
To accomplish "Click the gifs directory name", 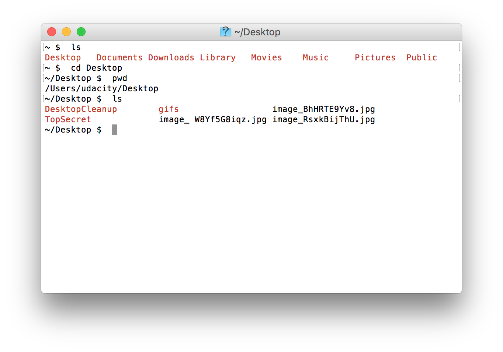I will tap(169, 109).
